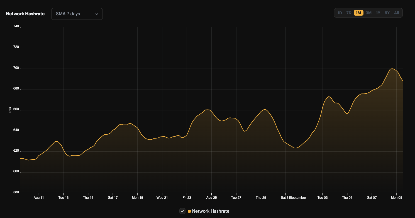415x218 pixels.
Task: Uncheck the Network Hashrate series checkbox
Action: coord(182,211)
